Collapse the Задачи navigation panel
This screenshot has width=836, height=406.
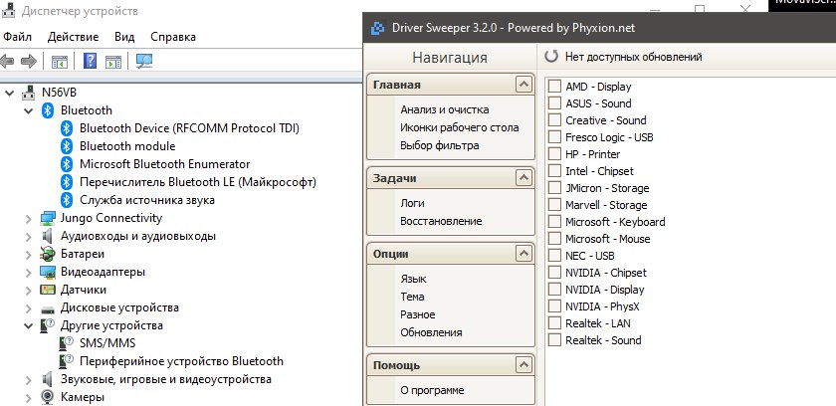pos(524,178)
